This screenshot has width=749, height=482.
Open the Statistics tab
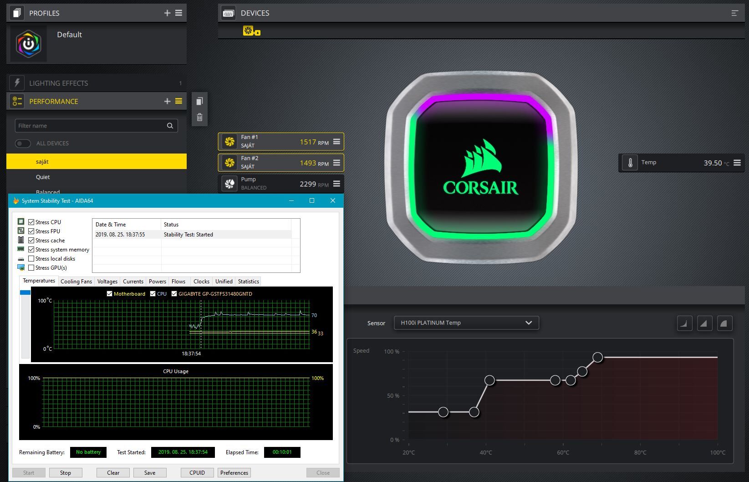point(249,282)
